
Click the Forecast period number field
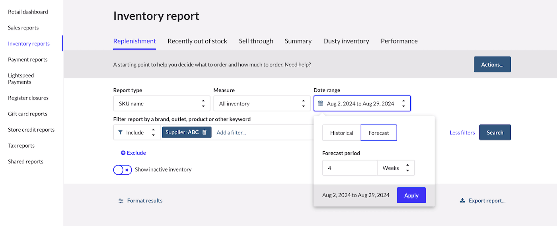(349, 168)
